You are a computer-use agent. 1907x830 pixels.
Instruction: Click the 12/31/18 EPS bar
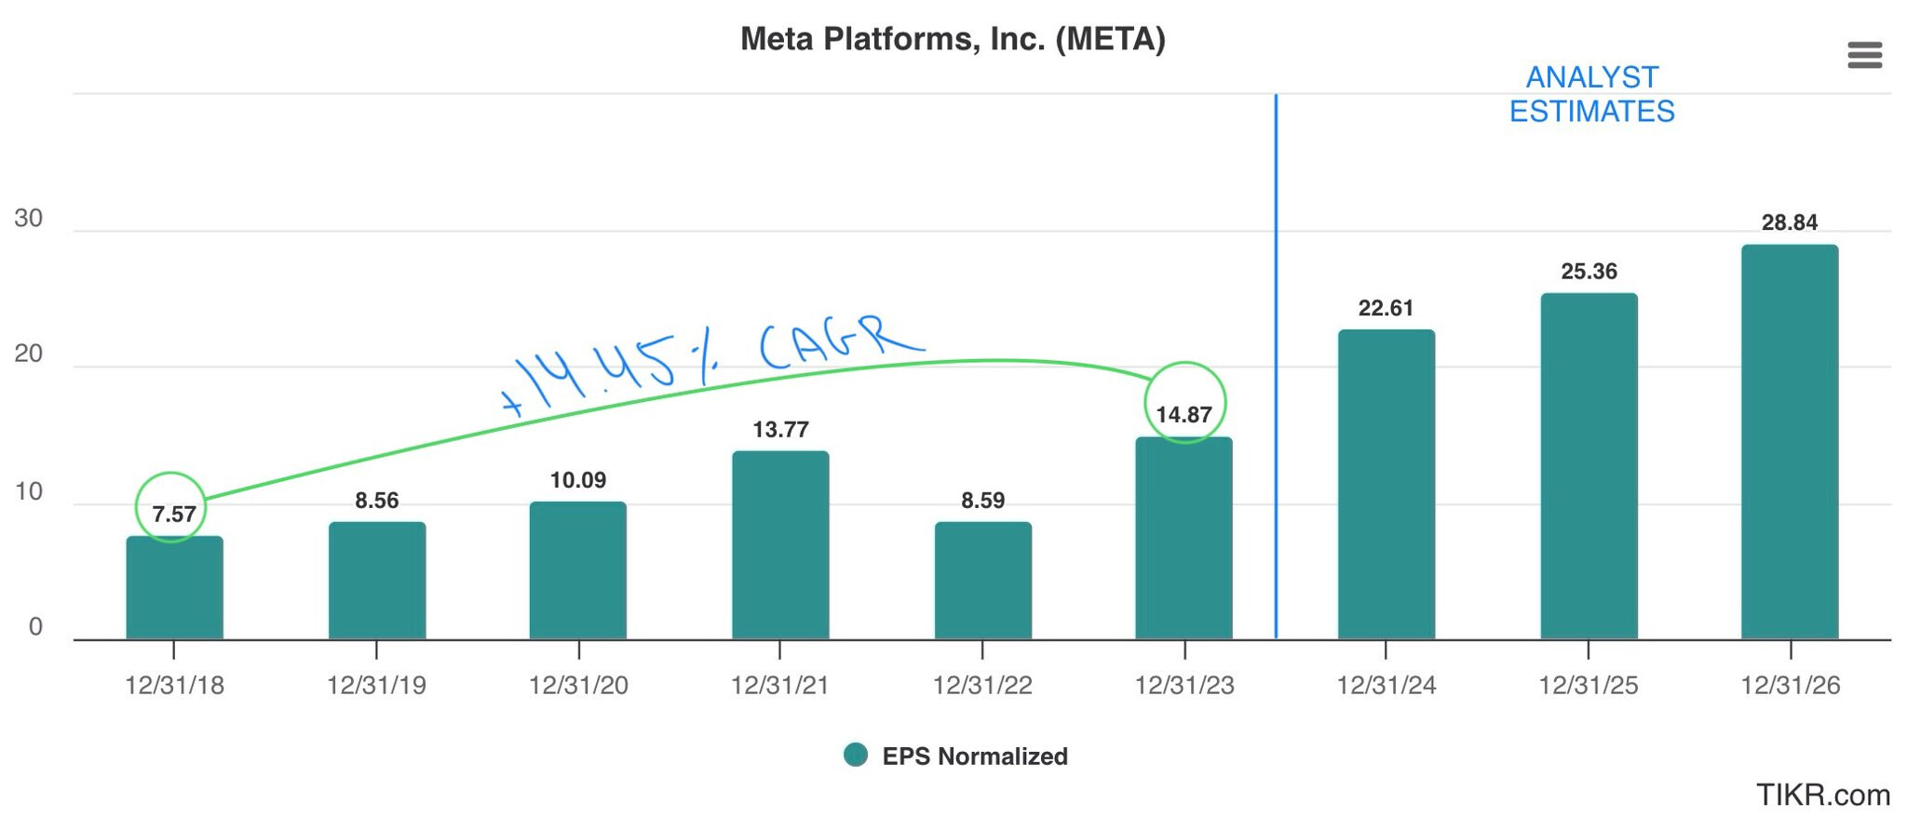point(174,588)
